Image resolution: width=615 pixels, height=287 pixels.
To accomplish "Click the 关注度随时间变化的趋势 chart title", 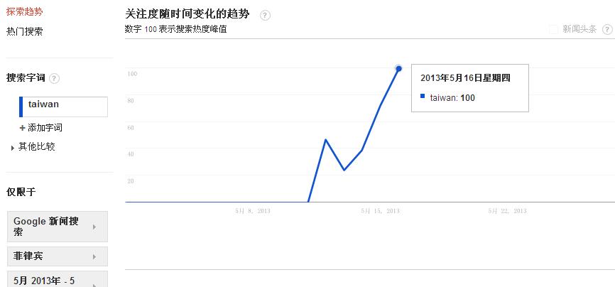I will coord(187,15).
